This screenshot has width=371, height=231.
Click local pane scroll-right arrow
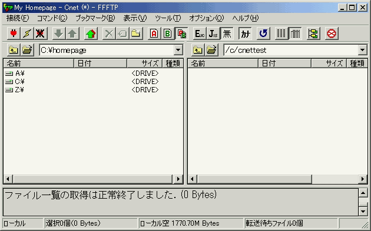(x=178, y=179)
